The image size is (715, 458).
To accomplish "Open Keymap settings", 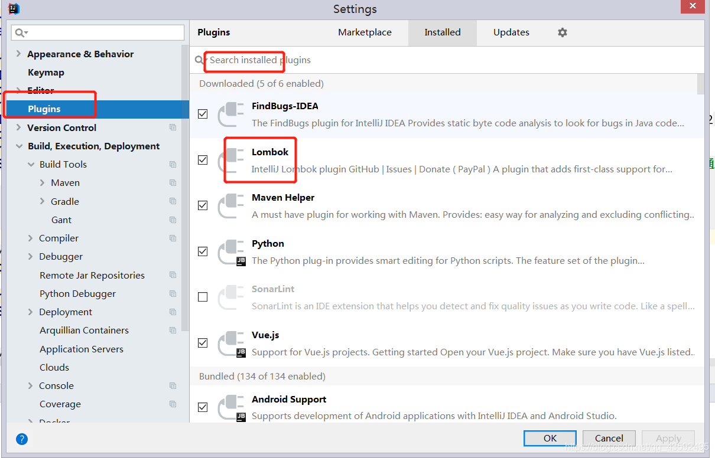I will tap(46, 72).
